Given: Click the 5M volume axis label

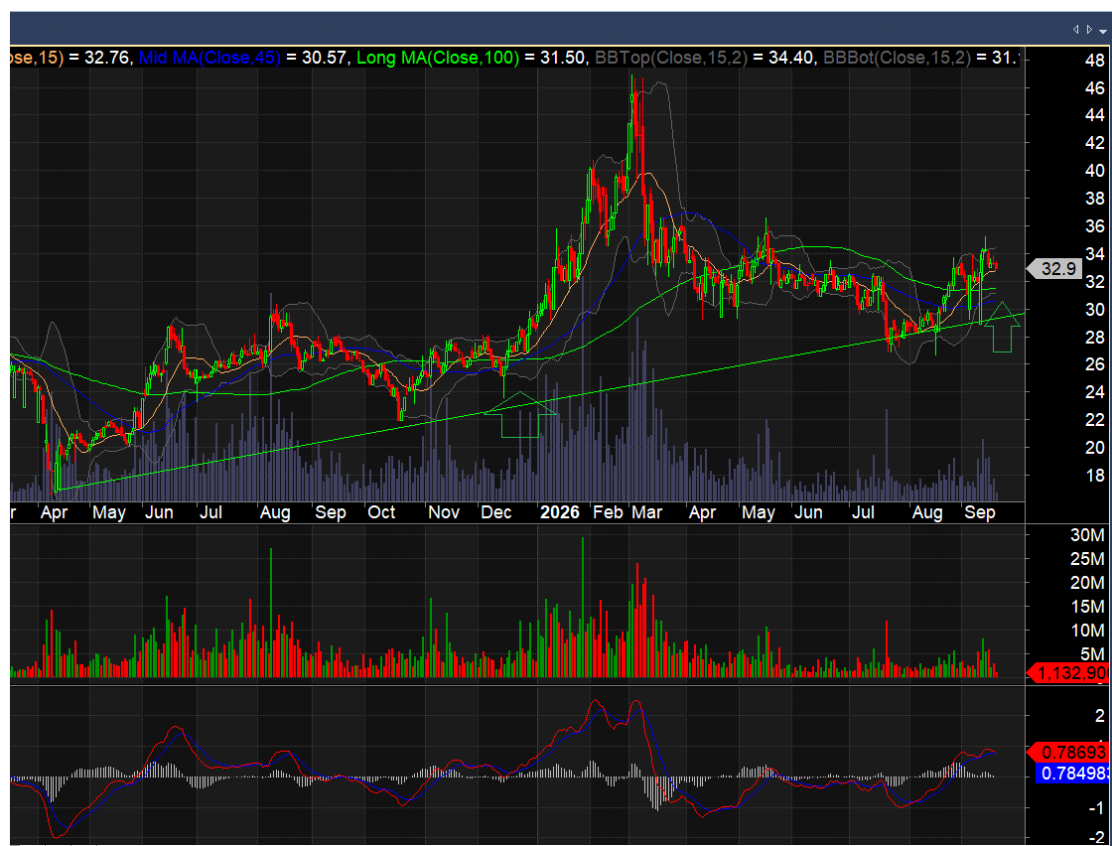Looking at the screenshot, I should (x=1093, y=653).
